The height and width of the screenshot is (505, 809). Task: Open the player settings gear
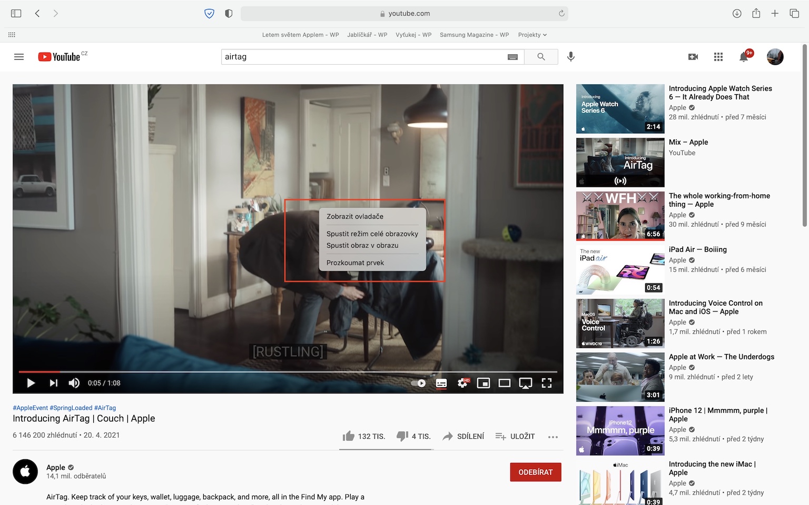[462, 383]
